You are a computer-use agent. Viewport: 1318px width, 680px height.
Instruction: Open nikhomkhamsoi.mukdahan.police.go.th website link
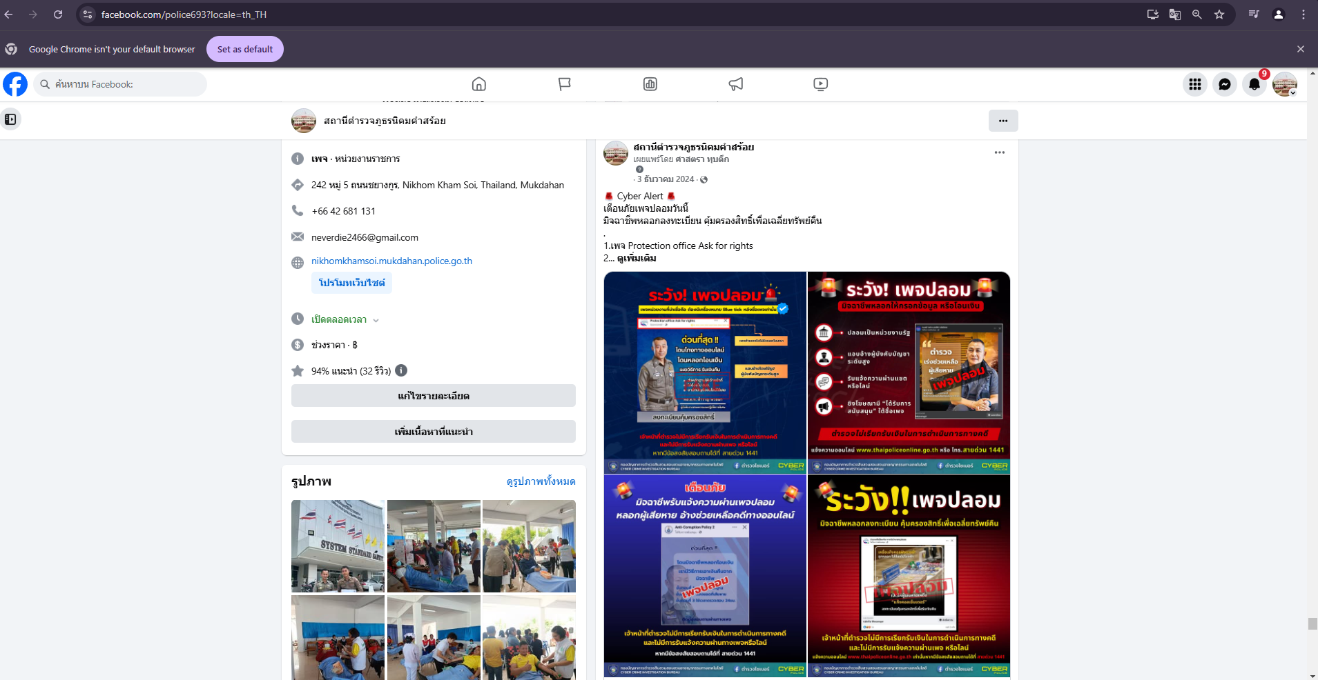pyautogui.click(x=391, y=261)
